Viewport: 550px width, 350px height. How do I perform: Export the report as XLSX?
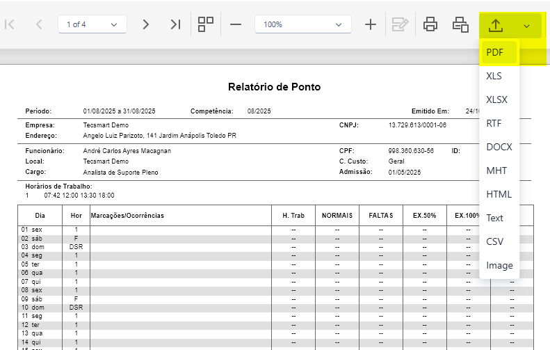tap(499, 100)
